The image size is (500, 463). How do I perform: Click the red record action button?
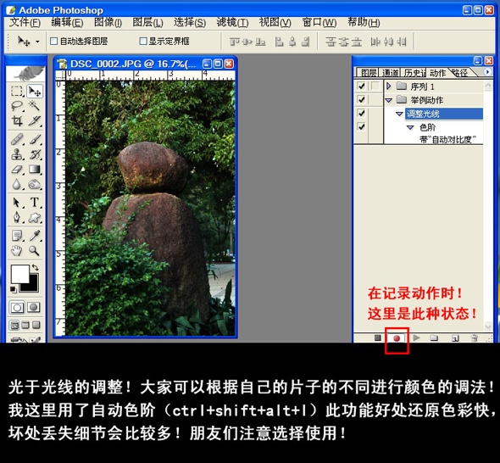pyautogui.click(x=397, y=338)
